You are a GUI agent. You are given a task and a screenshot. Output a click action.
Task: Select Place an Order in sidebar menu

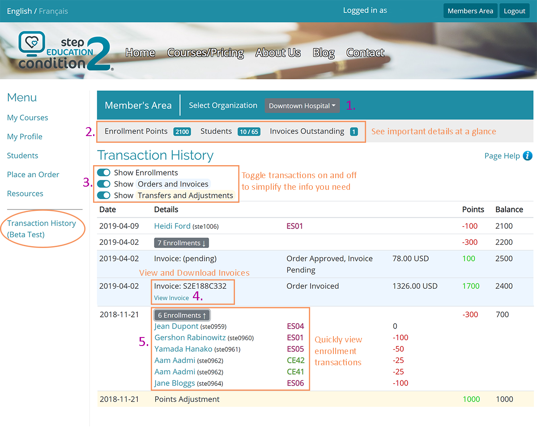33,175
